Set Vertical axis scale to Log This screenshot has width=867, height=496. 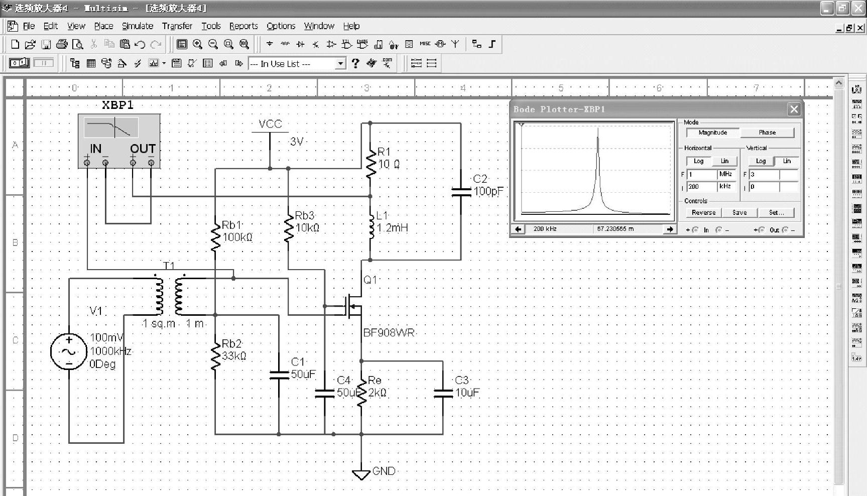click(x=761, y=161)
